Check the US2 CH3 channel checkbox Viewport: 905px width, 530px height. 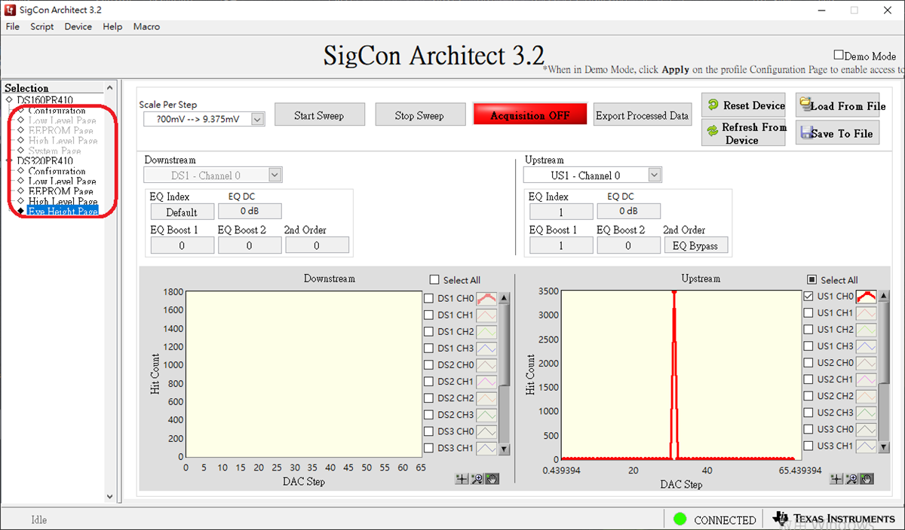[x=809, y=413]
